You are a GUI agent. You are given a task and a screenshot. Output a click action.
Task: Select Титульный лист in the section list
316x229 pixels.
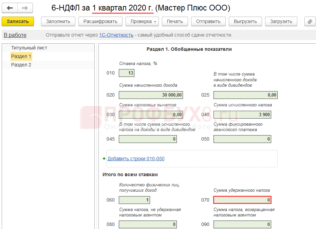29,48
